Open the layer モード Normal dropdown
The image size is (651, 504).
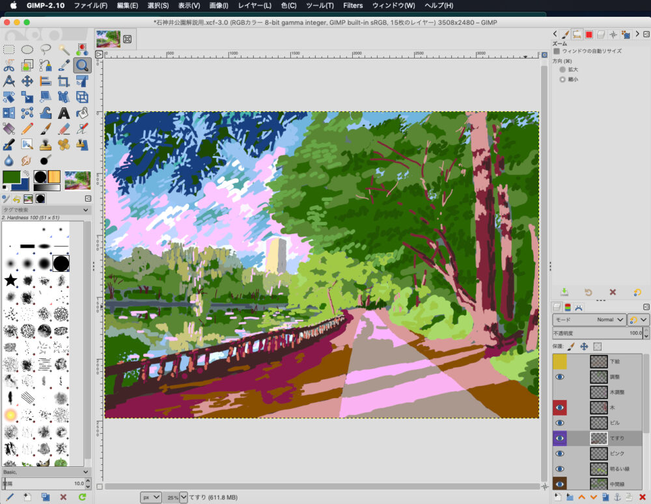click(589, 320)
